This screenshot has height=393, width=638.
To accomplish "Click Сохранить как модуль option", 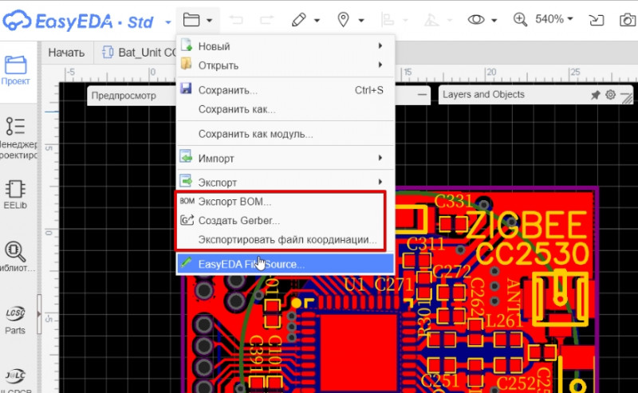I will (x=255, y=134).
